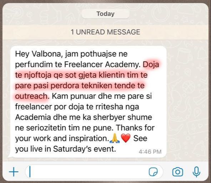Tap the sticker icon in message field
This screenshot has height=183, width=211.
pos(153,172)
